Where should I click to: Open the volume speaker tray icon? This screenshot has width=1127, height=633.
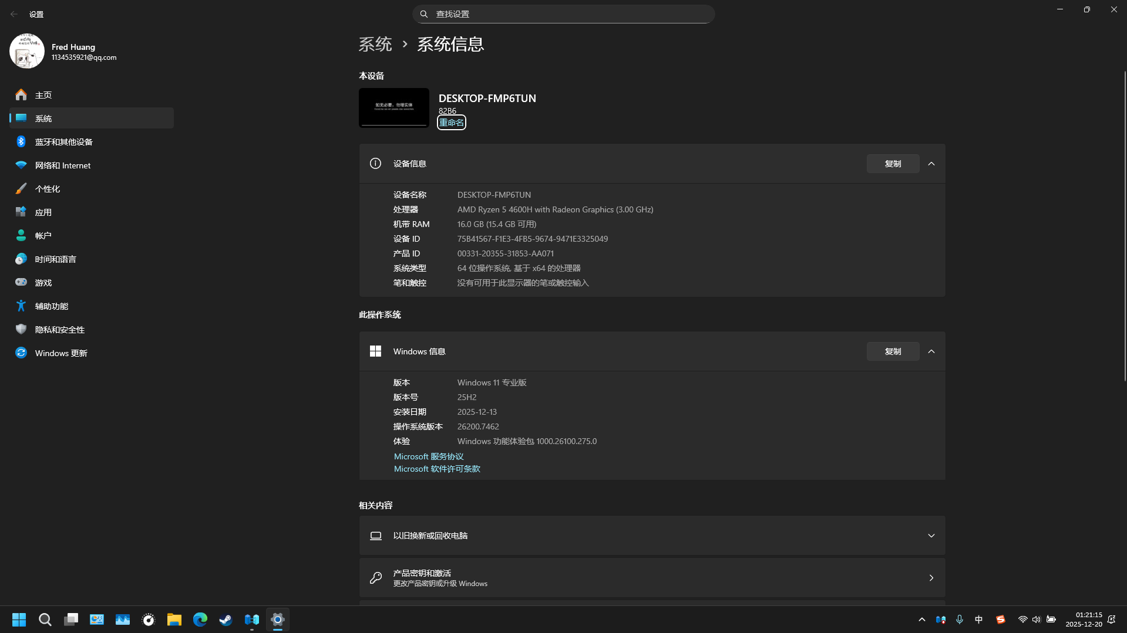(1037, 620)
